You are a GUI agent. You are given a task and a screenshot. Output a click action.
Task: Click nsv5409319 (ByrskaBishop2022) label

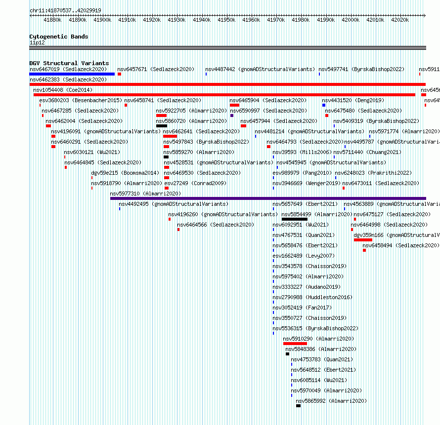[x=376, y=121]
